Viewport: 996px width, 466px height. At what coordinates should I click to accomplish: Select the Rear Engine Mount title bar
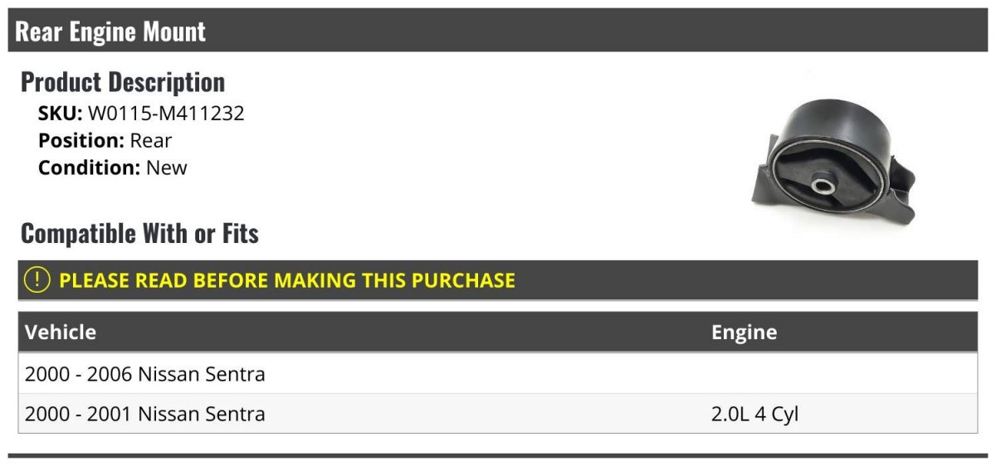click(x=498, y=32)
